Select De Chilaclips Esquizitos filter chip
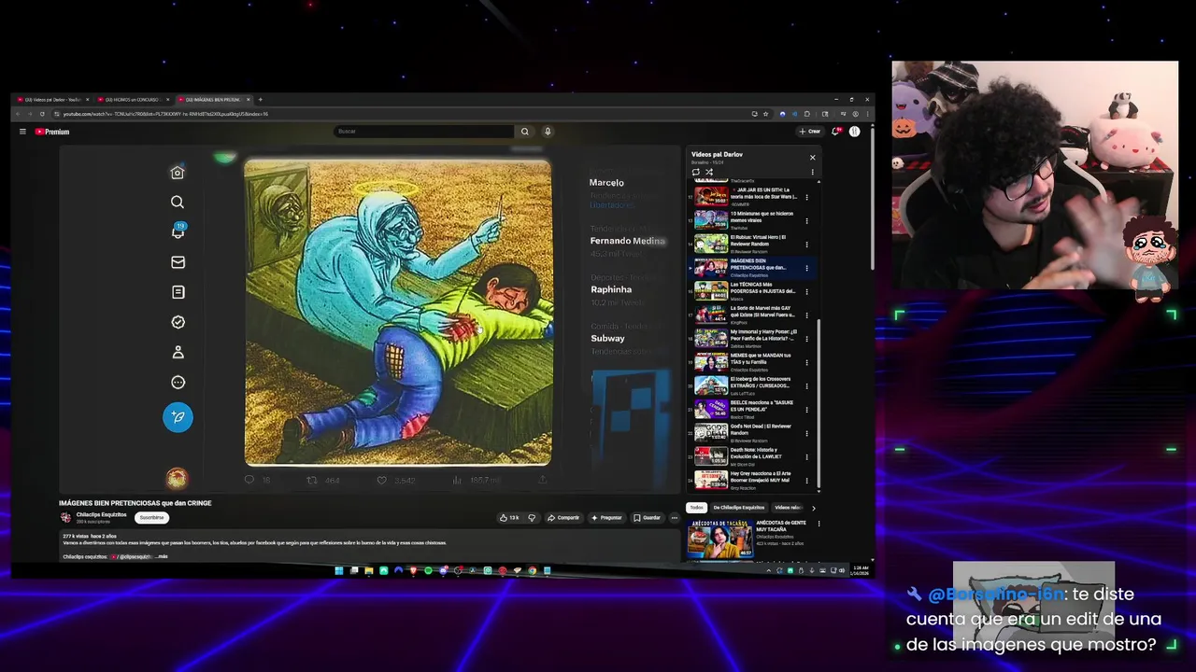The image size is (1196, 672). click(x=739, y=508)
